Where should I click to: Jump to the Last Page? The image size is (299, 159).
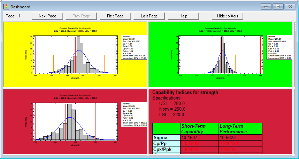pos(149,16)
